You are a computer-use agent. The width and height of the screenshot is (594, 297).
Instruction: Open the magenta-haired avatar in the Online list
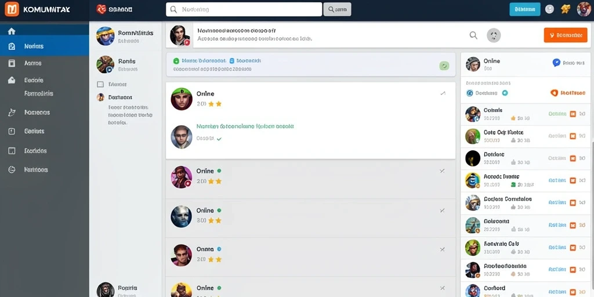coord(182,177)
